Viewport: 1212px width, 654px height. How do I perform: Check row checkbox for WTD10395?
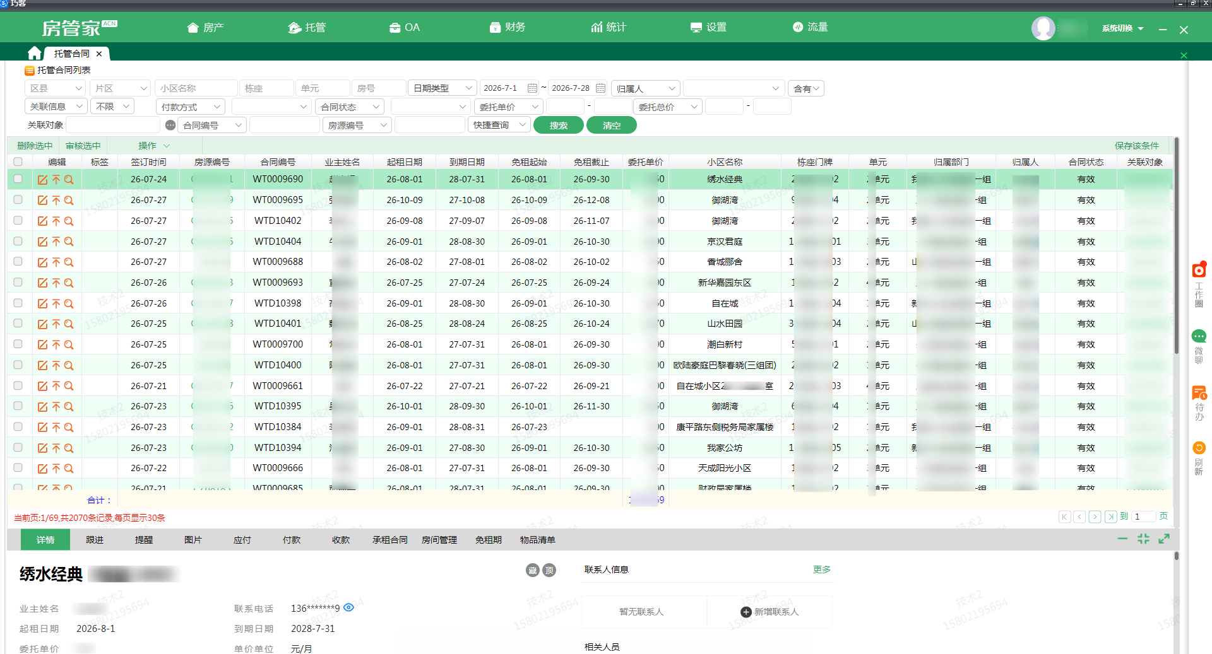[18, 406]
